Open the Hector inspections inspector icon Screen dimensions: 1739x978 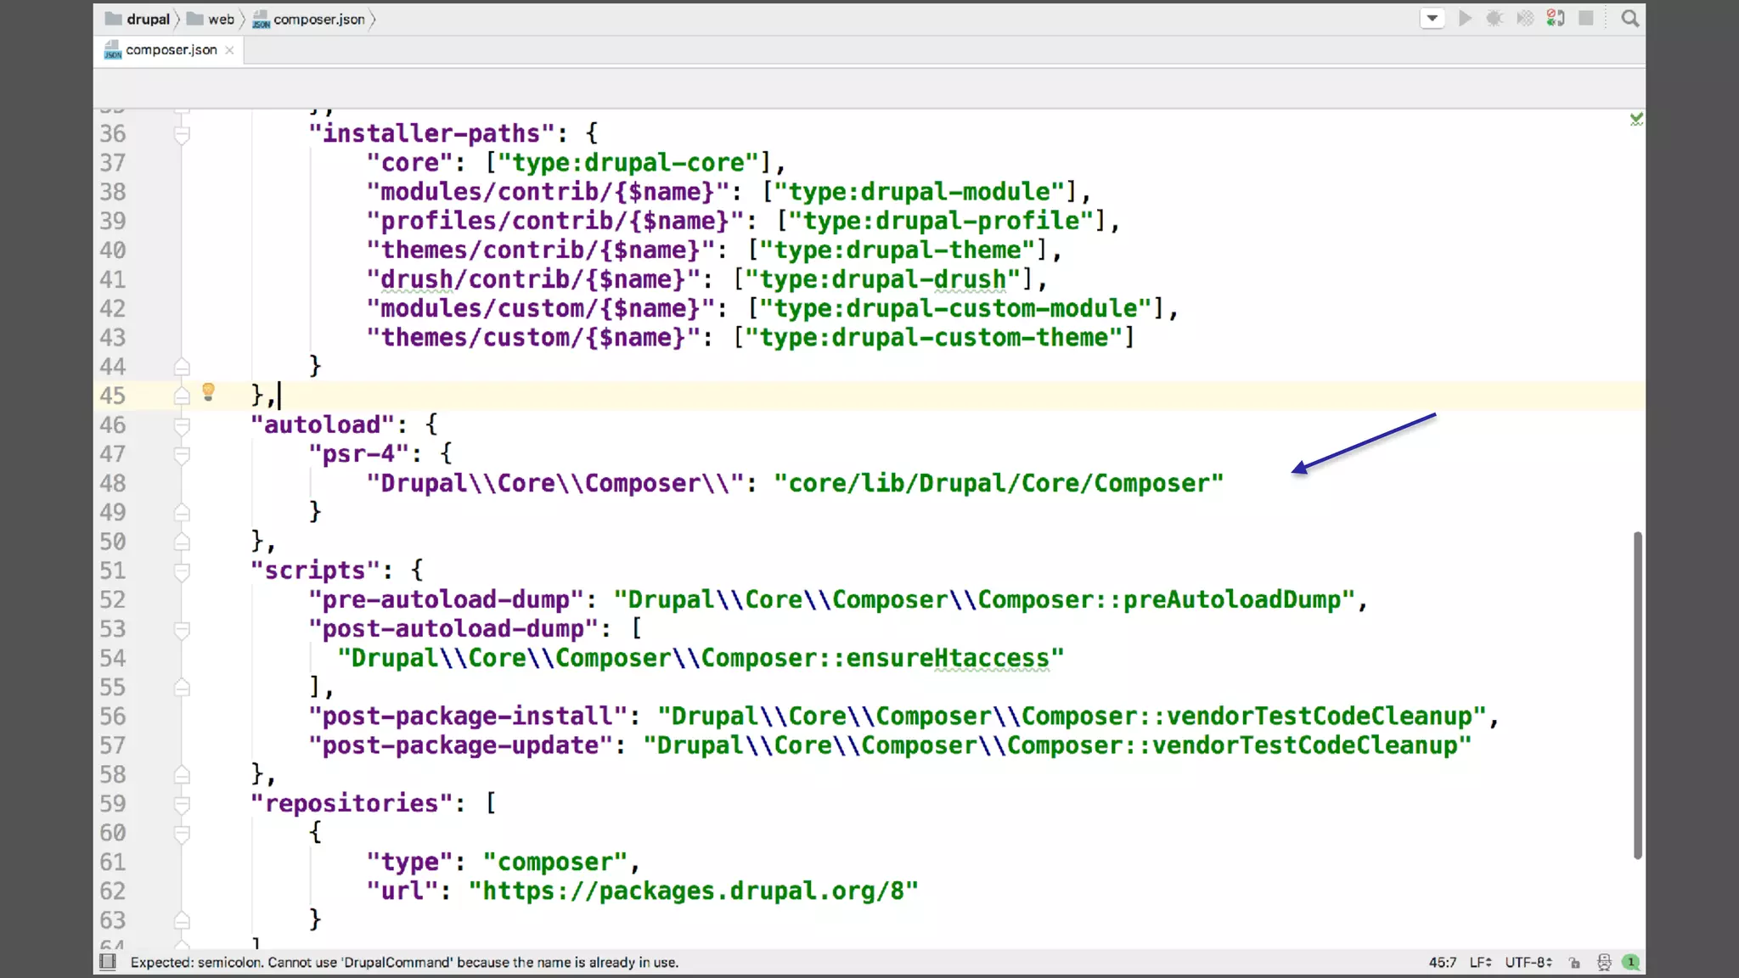click(1603, 963)
